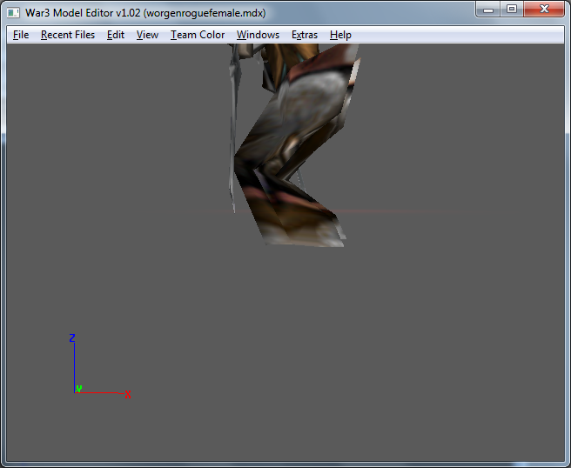
Task: Open the Recent Files menu
Action: click(68, 35)
